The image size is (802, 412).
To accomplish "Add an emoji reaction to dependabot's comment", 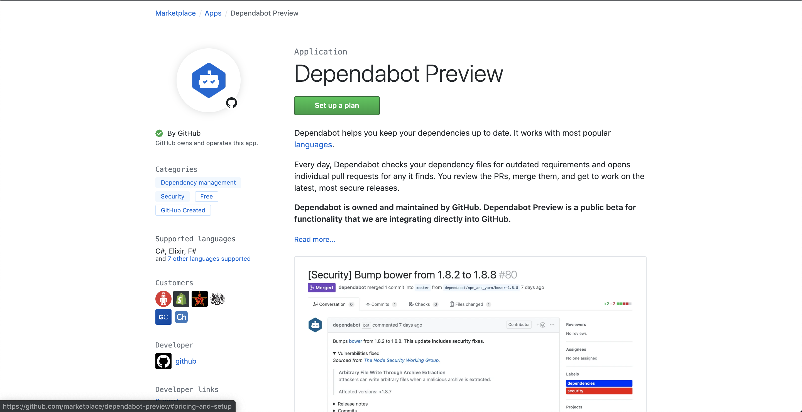I will 541,325.
